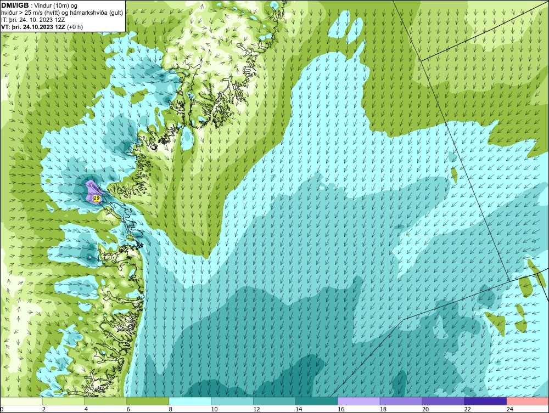Click the 'IT: þri. 24. 10. 2023 12Z' line
Viewport: 549px width, 413px height.
[33, 20]
